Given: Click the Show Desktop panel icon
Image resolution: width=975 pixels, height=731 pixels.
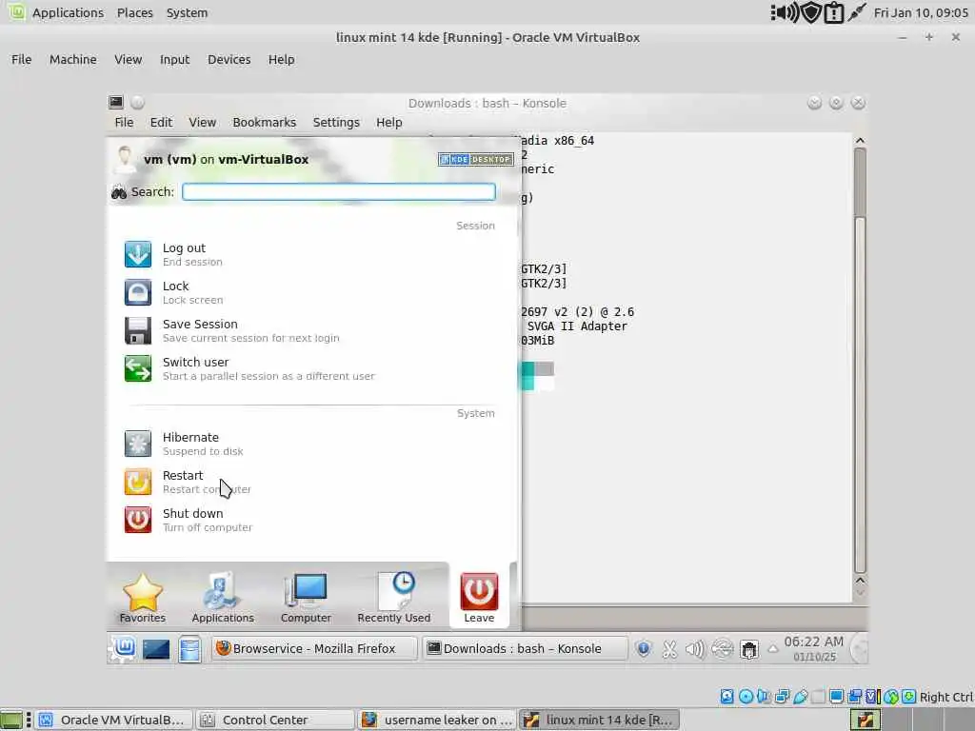Looking at the screenshot, I should tap(156, 649).
